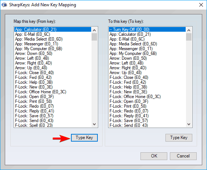
Task: Select App: My Computer (E0_6B) in From list
Action: point(53,49)
